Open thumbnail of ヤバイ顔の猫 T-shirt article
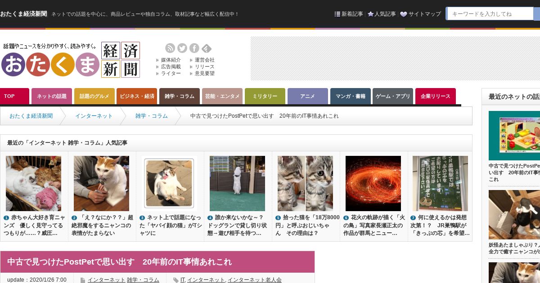 [169, 183]
